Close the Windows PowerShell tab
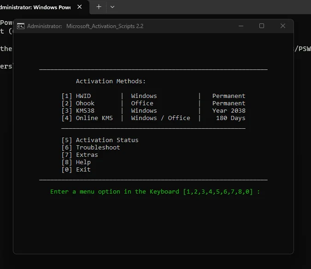The width and height of the screenshot is (311, 269). point(80,7)
